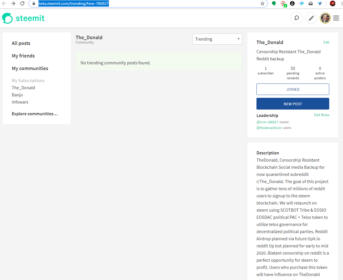The image size is (343, 280).
Task: Click Explore communities link
Action: pyautogui.click(x=35, y=114)
